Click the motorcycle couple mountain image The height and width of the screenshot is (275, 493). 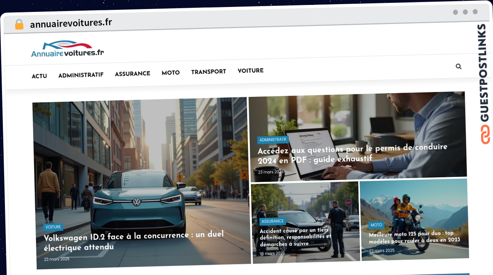pyautogui.click(x=414, y=219)
